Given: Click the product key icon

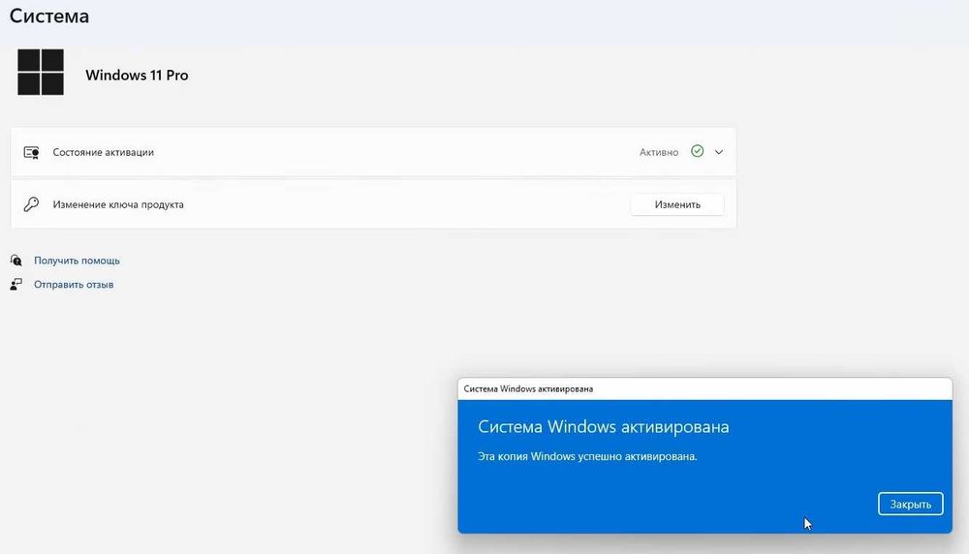Looking at the screenshot, I should click(31, 204).
